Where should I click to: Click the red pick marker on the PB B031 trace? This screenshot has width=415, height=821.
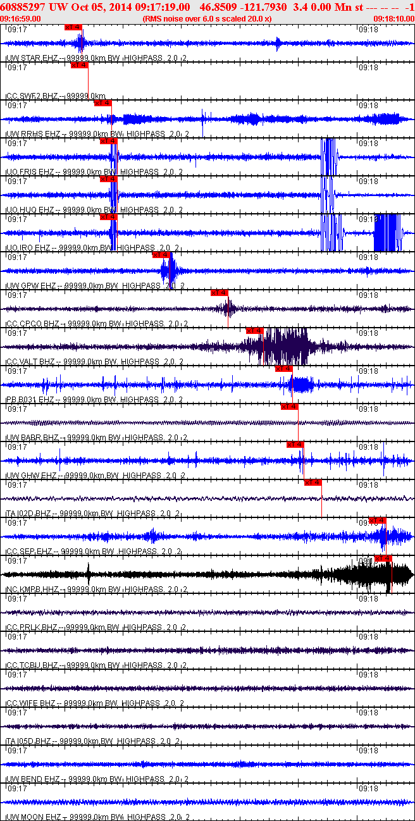coord(283,369)
